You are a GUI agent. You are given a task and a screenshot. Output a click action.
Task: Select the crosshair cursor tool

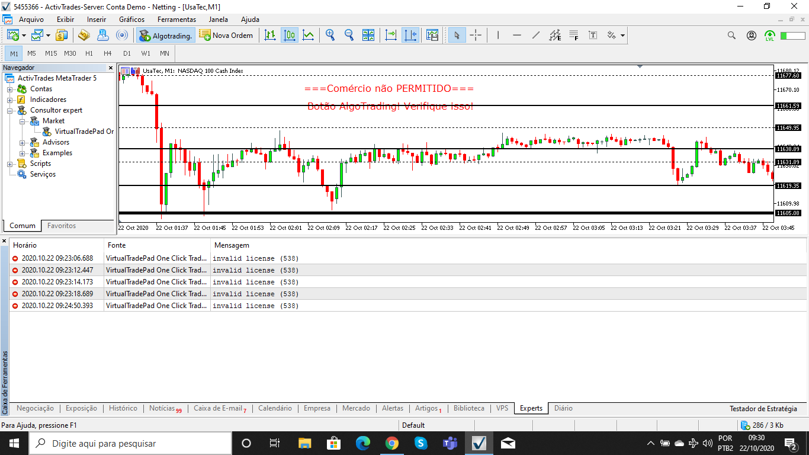click(476, 35)
